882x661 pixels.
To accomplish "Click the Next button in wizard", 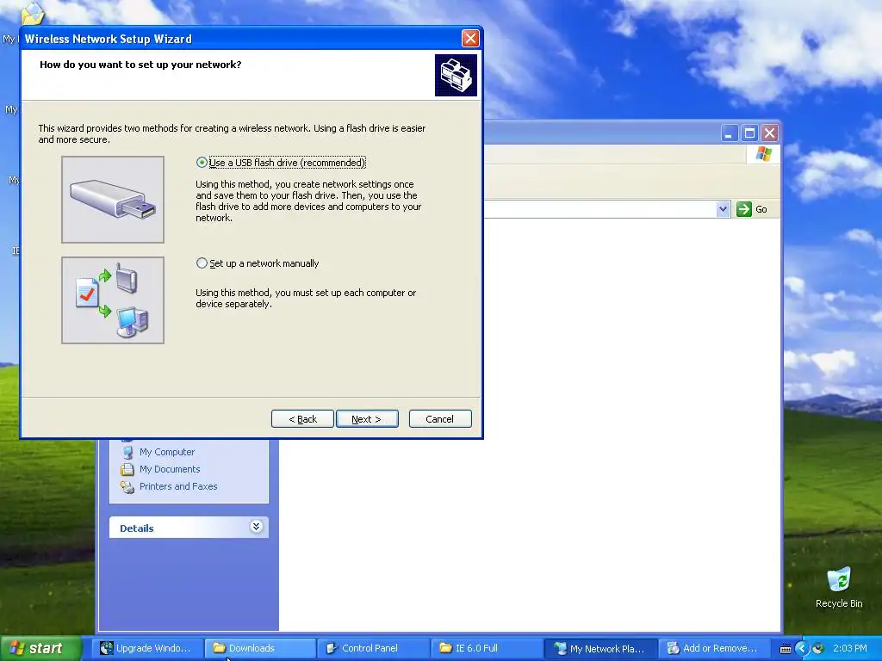I will click(x=367, y=419).
